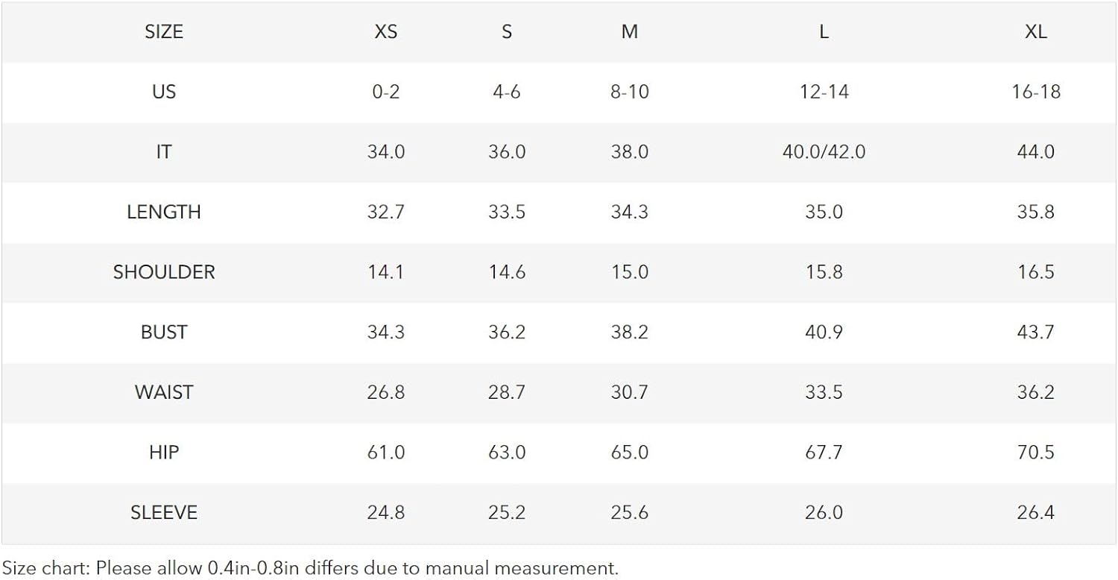Click the HIP row label
The width and height of the screenshot is (1118, 580).
(164, 453)
